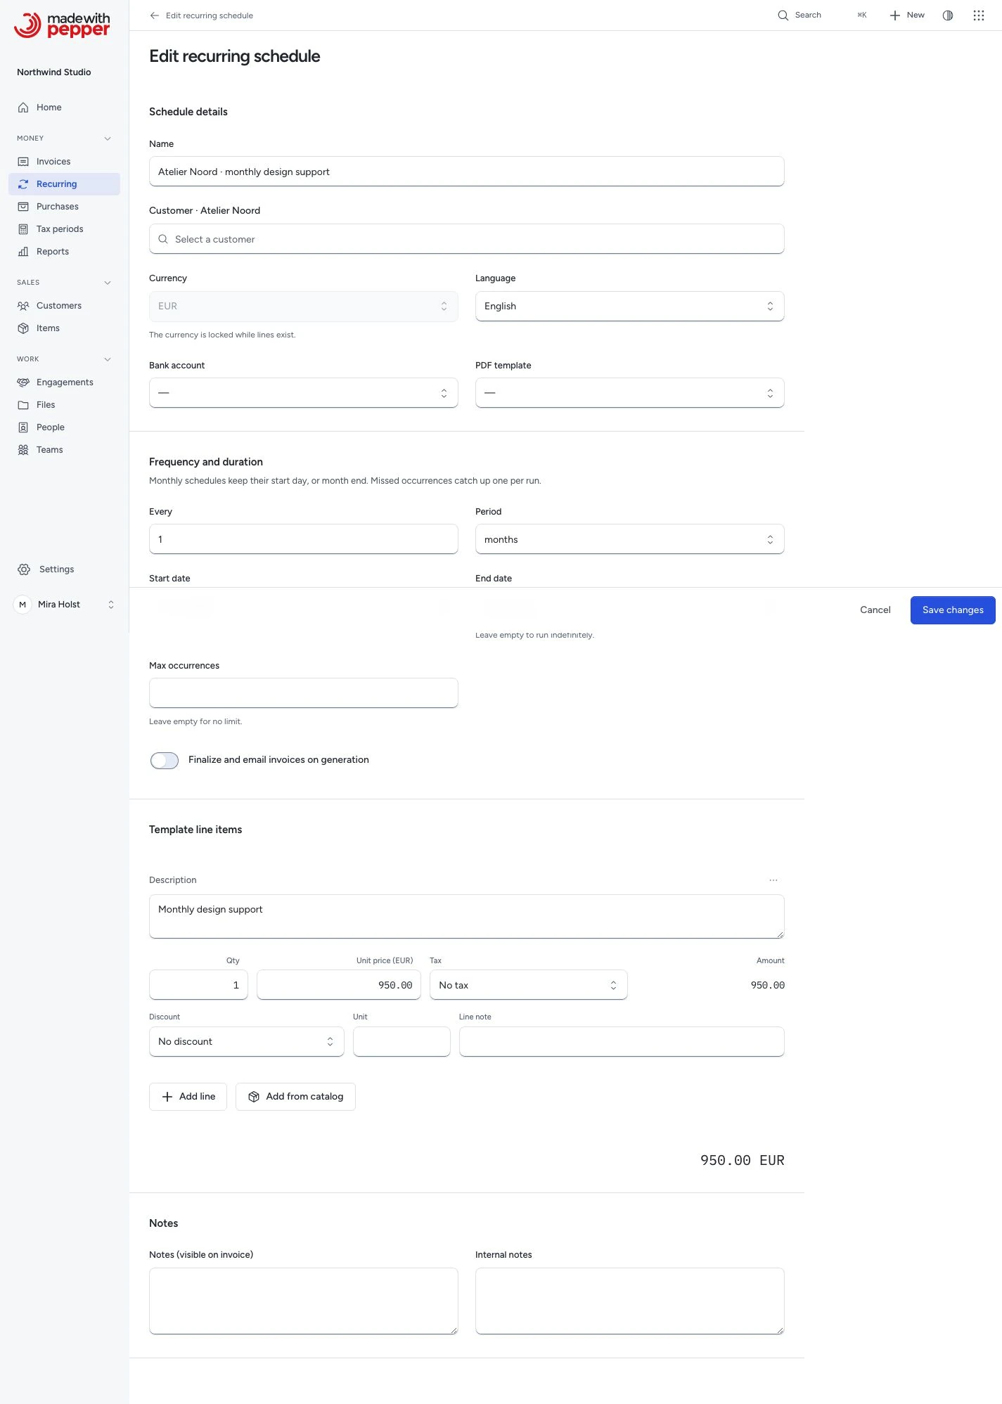The height and width of the screenshot is (1404, 1002).
Task: Open the apps grid icon
Action: tap(979, 15)
